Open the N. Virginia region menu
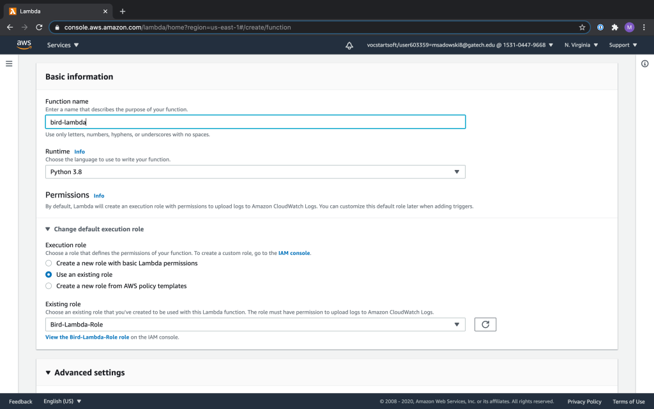The image size is (654, 409). click(x=581, y=45)
